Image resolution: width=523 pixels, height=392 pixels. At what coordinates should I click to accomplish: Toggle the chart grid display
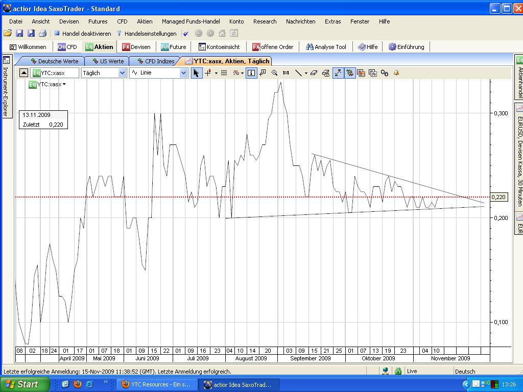[x=223, y=73]
